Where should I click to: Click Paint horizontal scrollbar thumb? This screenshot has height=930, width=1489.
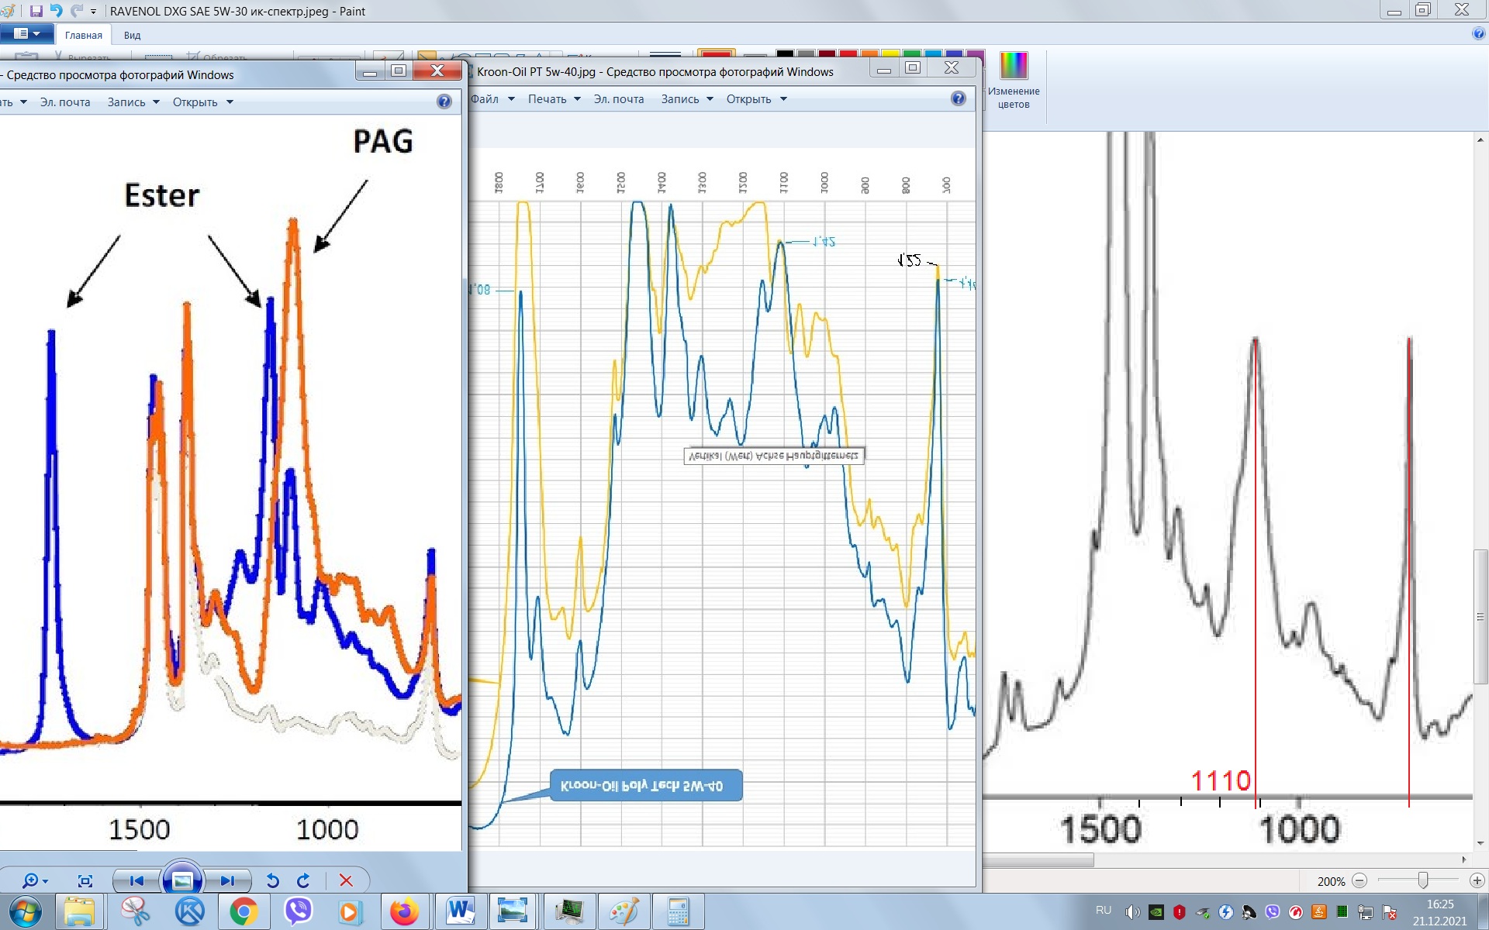coord(1038,859)
